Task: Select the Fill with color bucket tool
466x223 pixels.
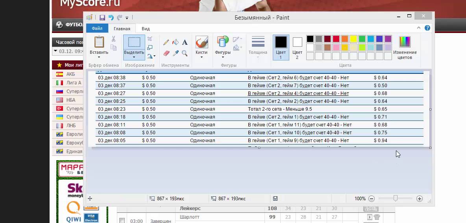Action: 176,42
